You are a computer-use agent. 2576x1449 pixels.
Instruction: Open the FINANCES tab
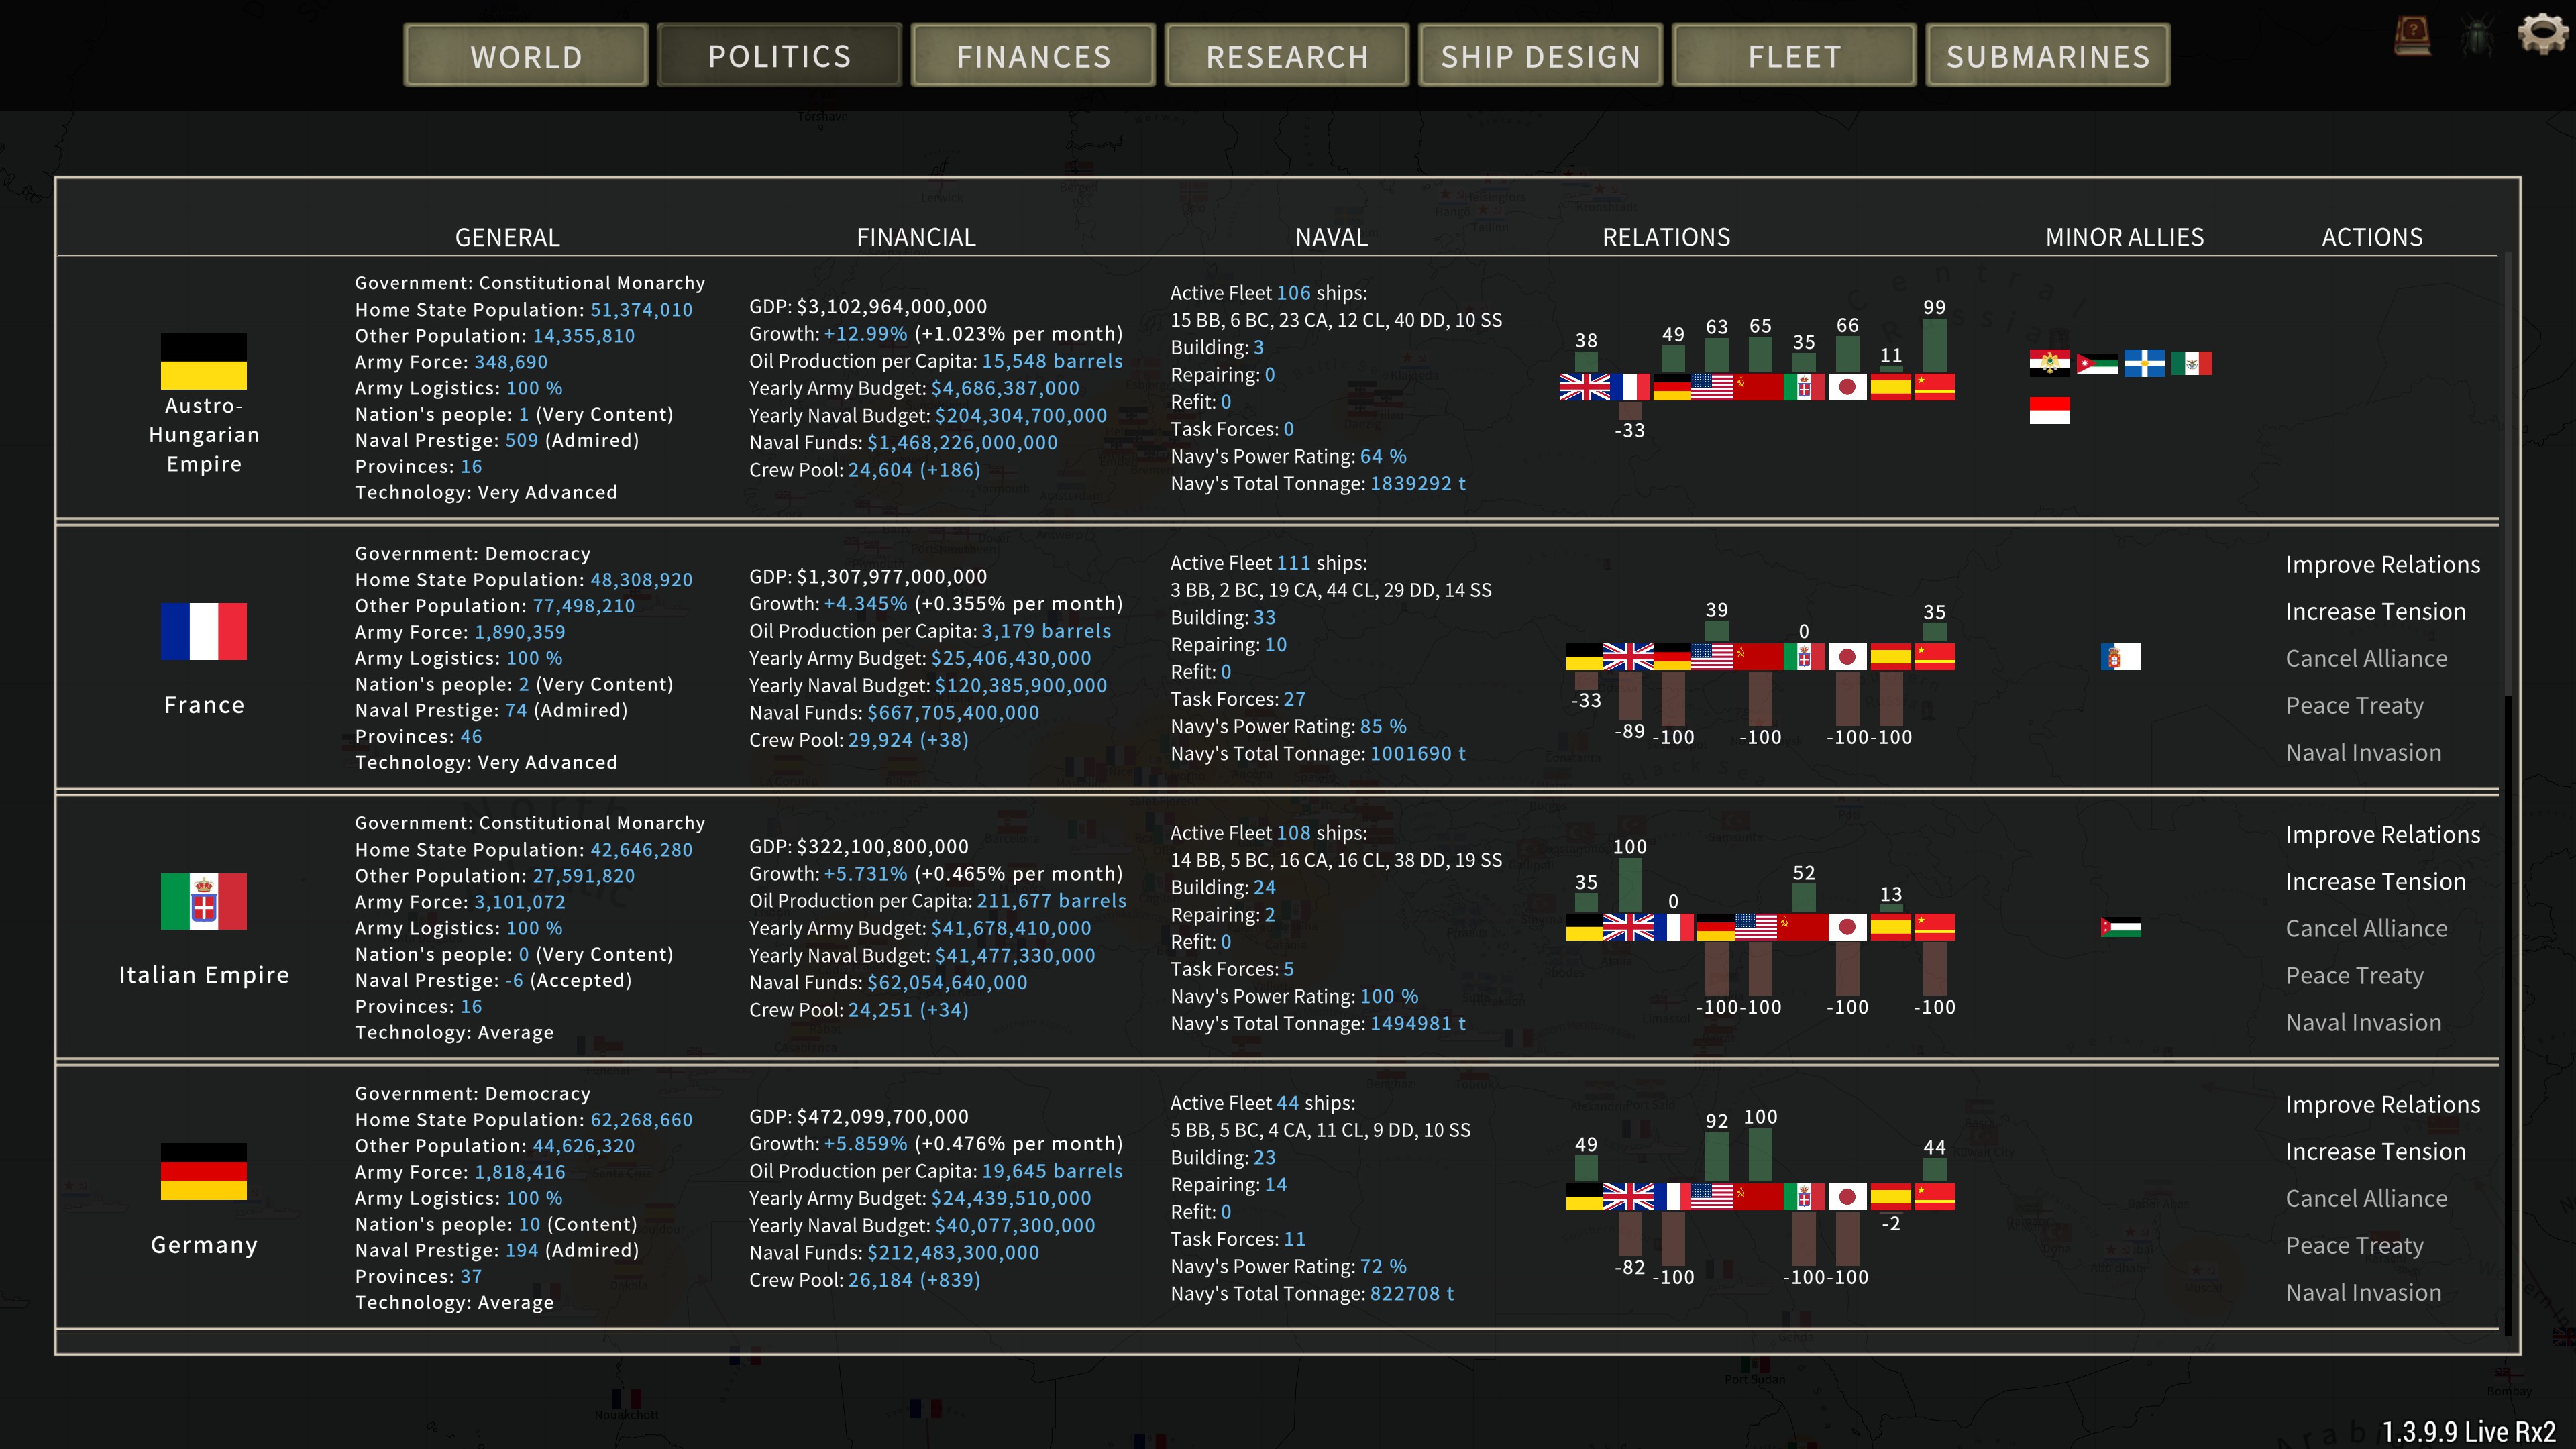pos(1033,56)
